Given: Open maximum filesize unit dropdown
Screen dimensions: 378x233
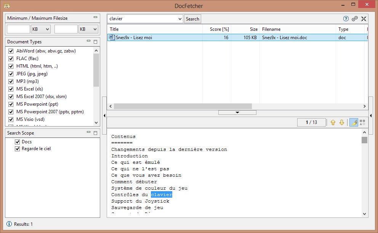Looking at the screenshot, I should [x=88, y=29].
